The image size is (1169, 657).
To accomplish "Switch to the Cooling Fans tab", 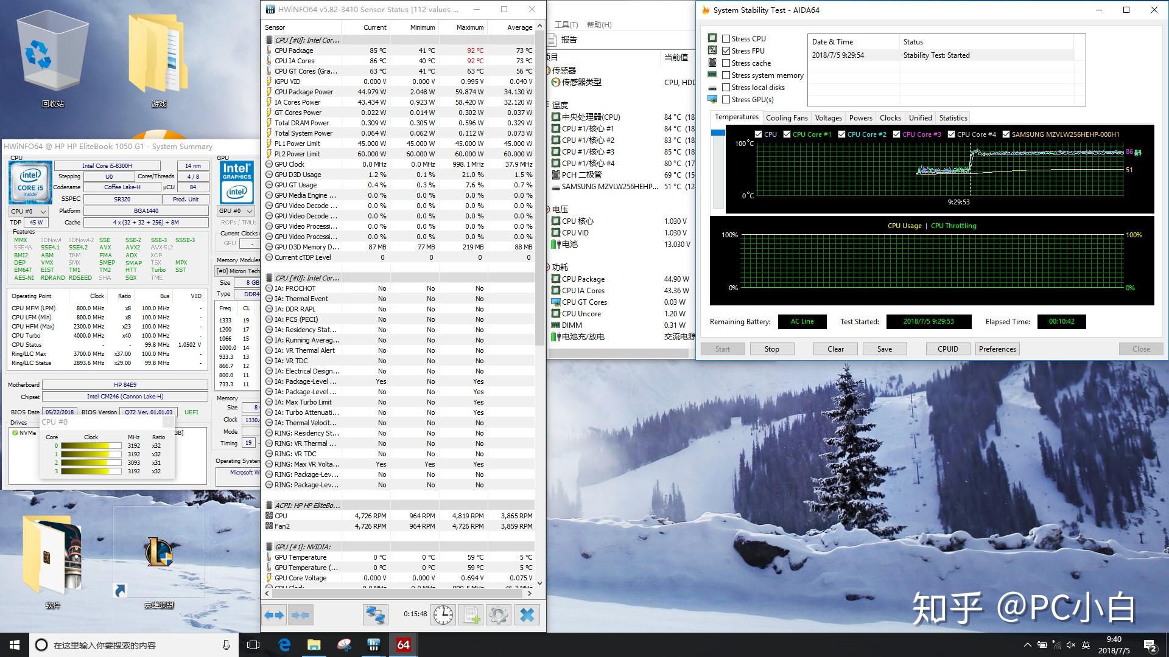I will point(786,118).
